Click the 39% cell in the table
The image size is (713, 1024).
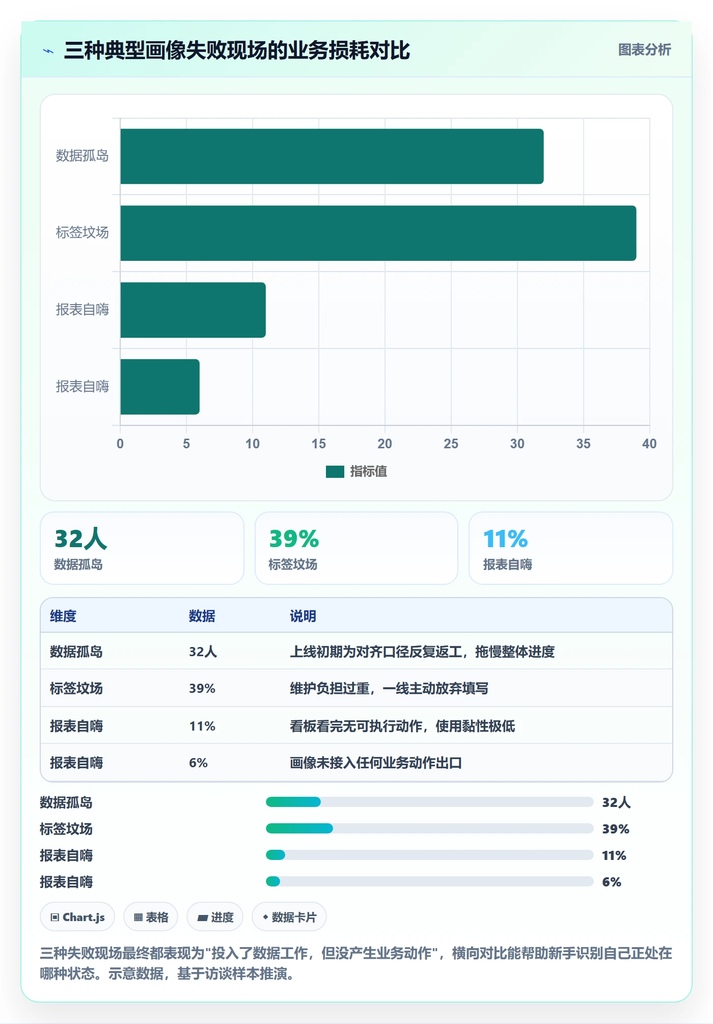(202, 688)
